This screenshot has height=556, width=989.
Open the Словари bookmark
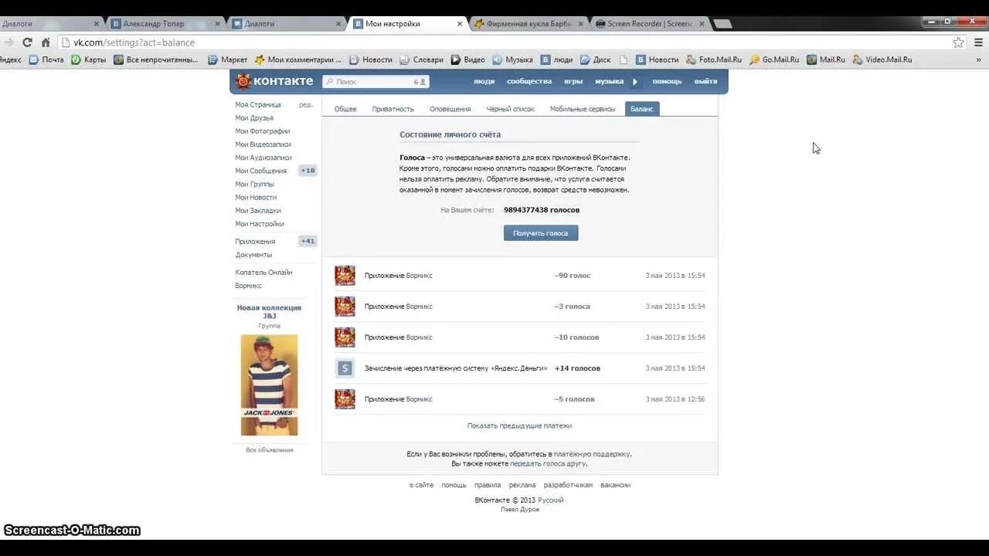pyautogui.click(x=421, y=59)
